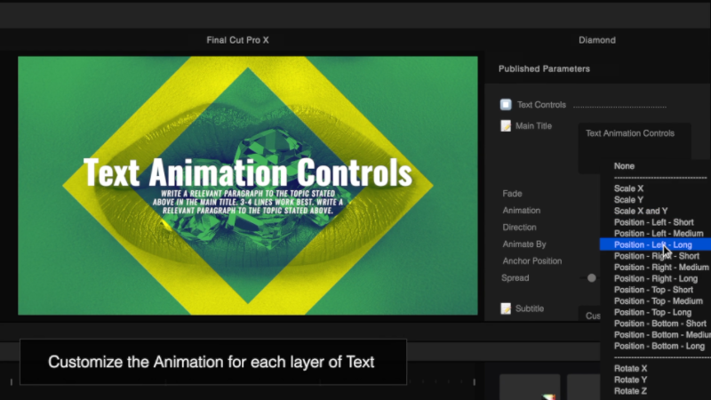Click the Final Cut Pro X label
711x400 pixels.
click(237, 40)
